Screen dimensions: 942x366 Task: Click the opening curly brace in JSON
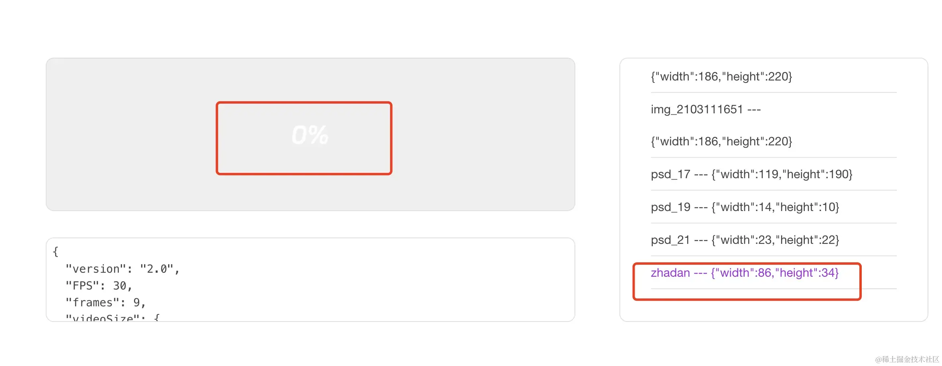click(x=56, y=251)
